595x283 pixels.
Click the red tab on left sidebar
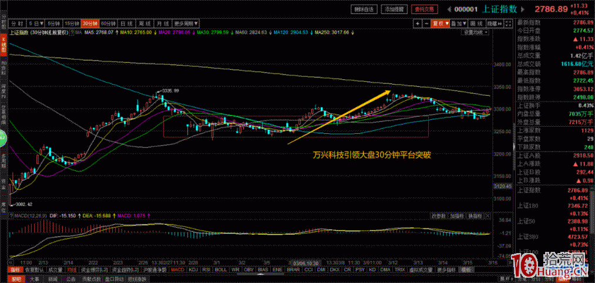coord(4,44)
